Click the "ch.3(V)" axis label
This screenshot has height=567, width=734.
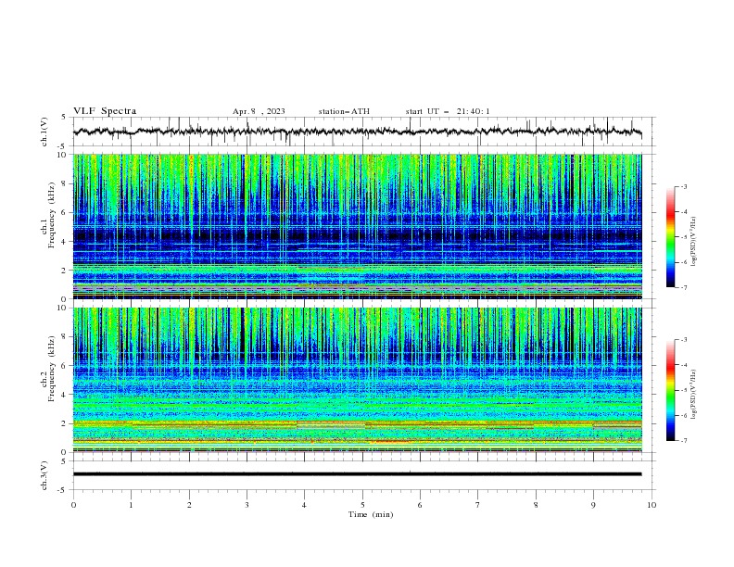tap(44, 475)
